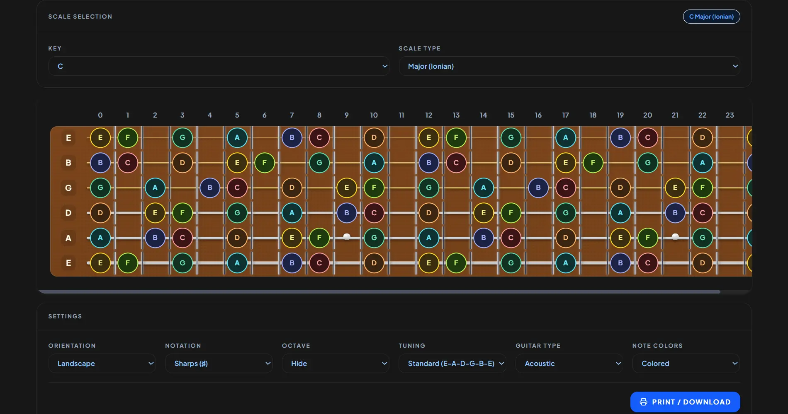Click the B note at fret 0 on the B string
This screenshot has height=414, width=788.
click(x=100, y=163)
